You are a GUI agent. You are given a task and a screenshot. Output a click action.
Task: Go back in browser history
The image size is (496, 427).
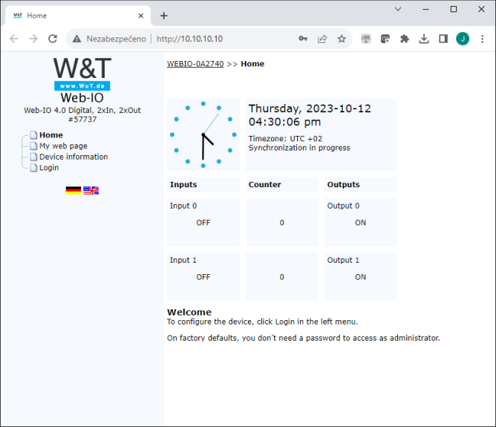[14, 39]
